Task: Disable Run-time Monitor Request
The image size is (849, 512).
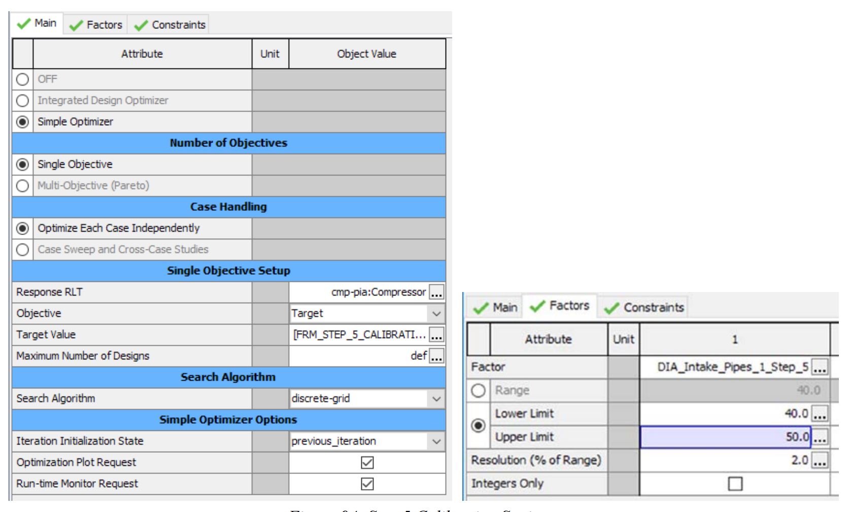Action: pos(367,483)
